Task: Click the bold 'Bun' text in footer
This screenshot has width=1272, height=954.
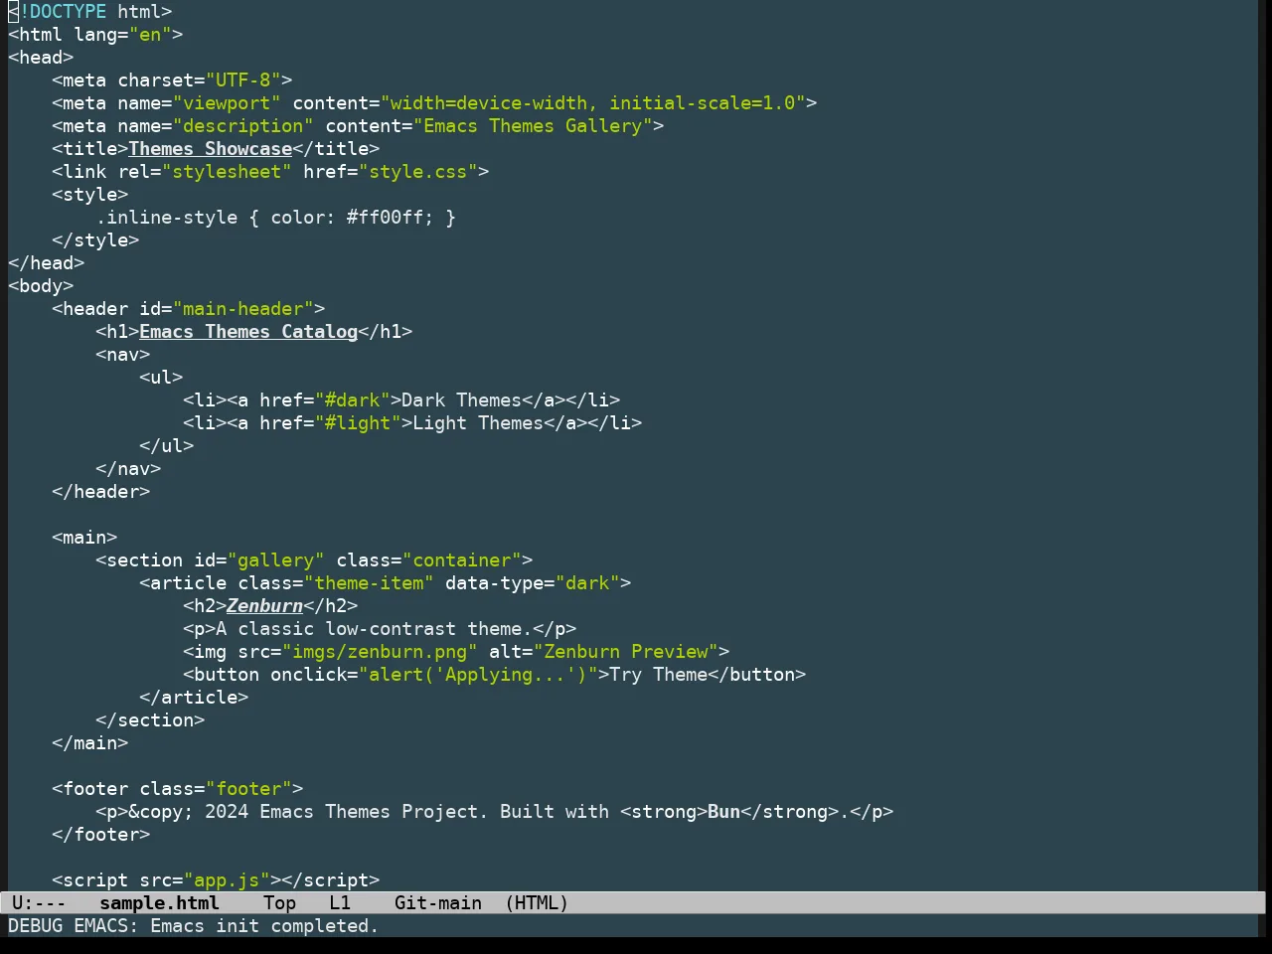Action: [x=724, y=812]
